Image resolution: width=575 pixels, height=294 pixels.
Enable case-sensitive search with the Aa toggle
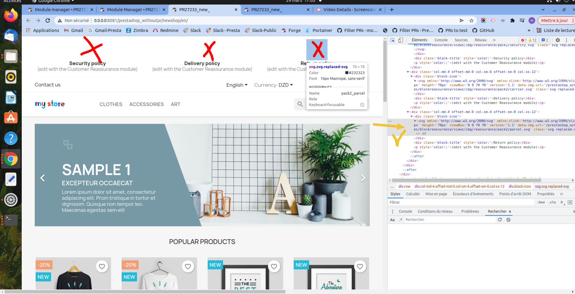point(392,219)
